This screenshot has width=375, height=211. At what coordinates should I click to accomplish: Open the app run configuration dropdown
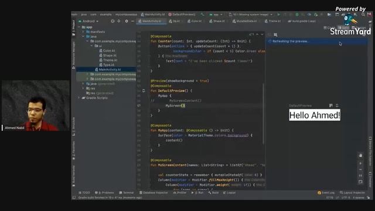pos(216,15)
